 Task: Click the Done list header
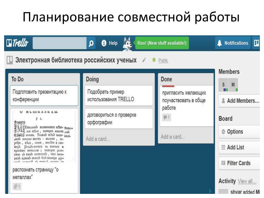click(166, 79)
